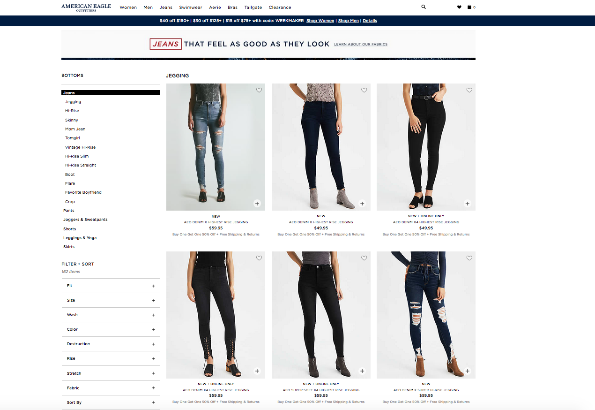Quick-add plus icon on the $59.95 ripped light blue jegging
The height and width of the screenshot is (410, 595).
click(x=257, y=204)
